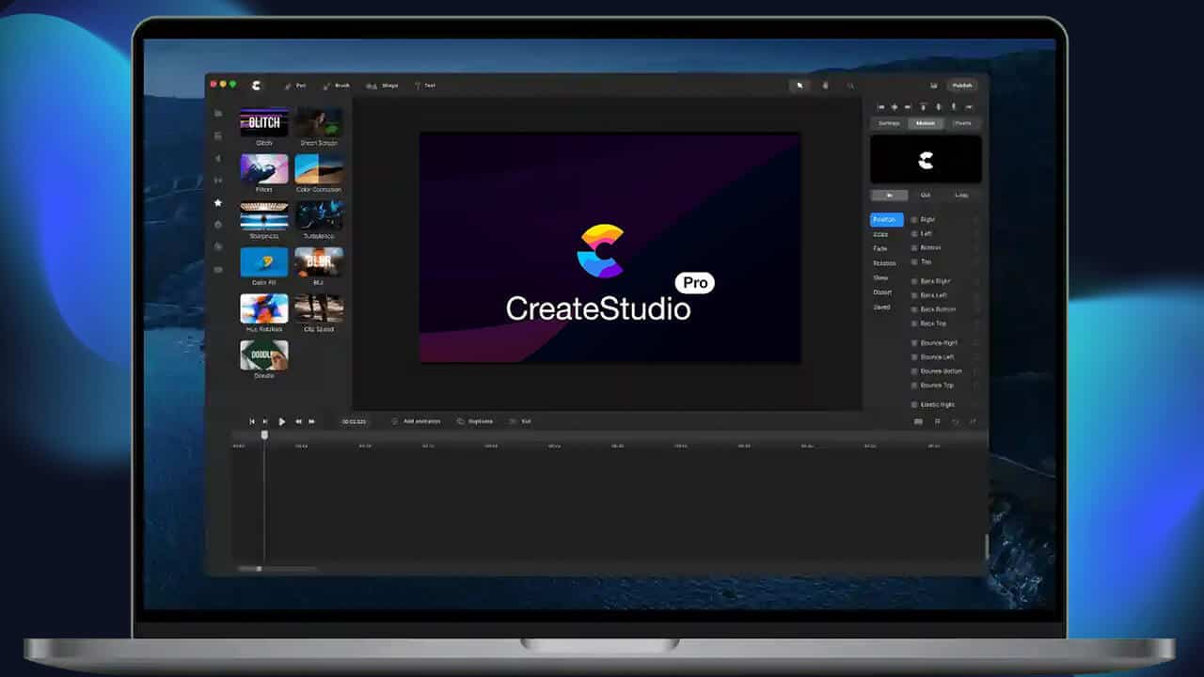Image resolution: width=1204 pixels, height=677 pixels.
Task: Pick the Color Fill effect thumbnail
Action: [x=264, y=262]
